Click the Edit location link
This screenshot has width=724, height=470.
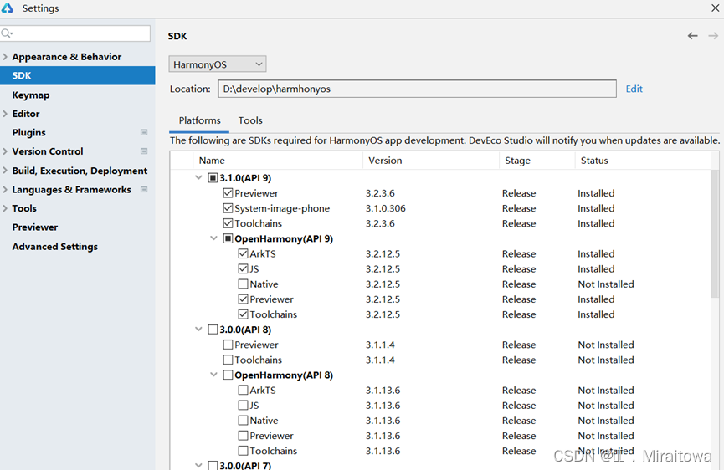coord(634,89)
